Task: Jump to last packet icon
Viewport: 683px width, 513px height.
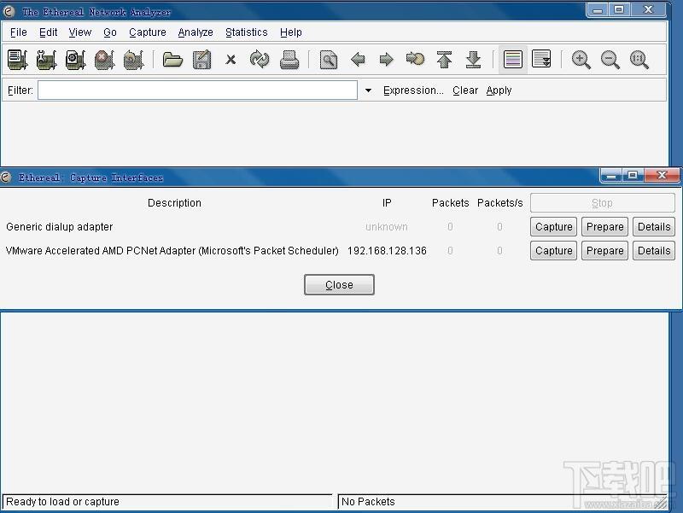Action: point(473,59)
